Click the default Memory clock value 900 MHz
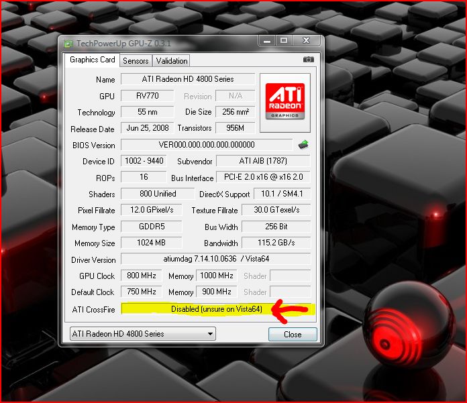 (217, 292)
